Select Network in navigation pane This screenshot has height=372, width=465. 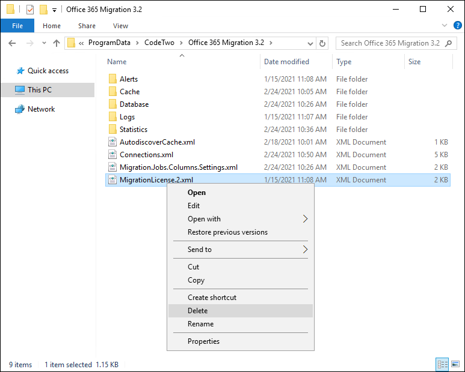[x=42, y=109]
